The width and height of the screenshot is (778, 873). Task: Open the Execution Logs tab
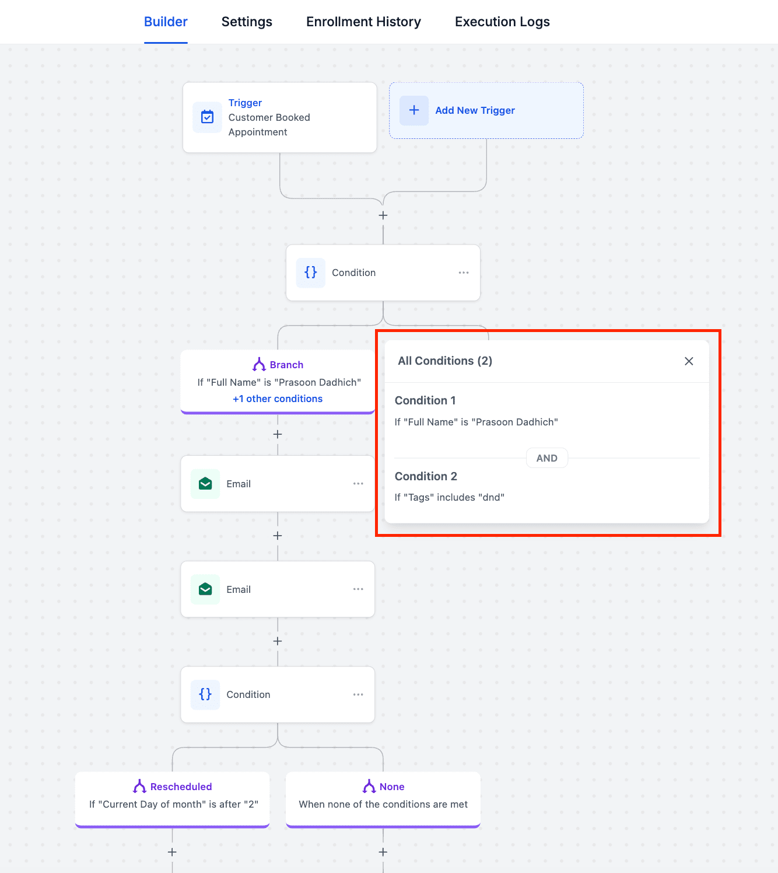(502, 22)
